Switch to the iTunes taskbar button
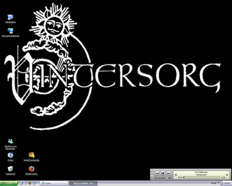The image size is (232, 186). (x=54, y=183)
